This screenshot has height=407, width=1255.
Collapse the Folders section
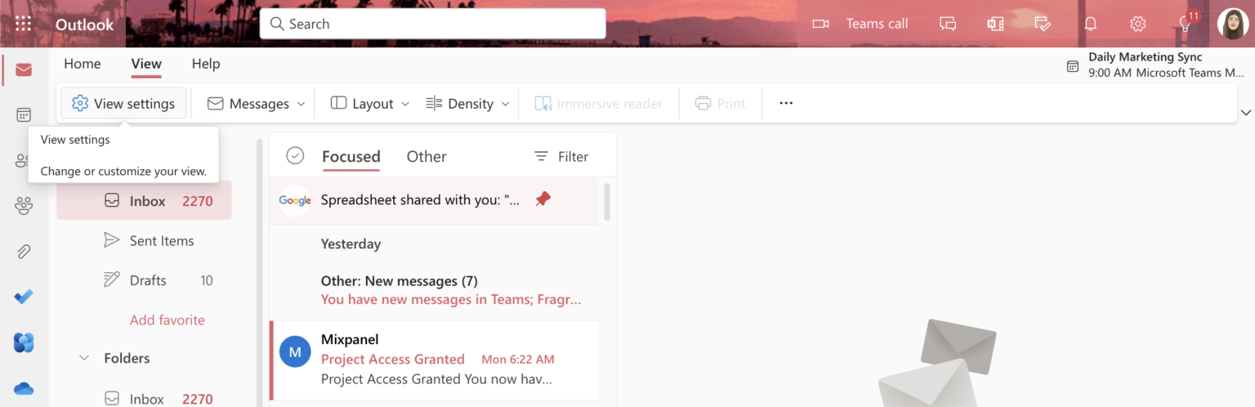(83, 358)
